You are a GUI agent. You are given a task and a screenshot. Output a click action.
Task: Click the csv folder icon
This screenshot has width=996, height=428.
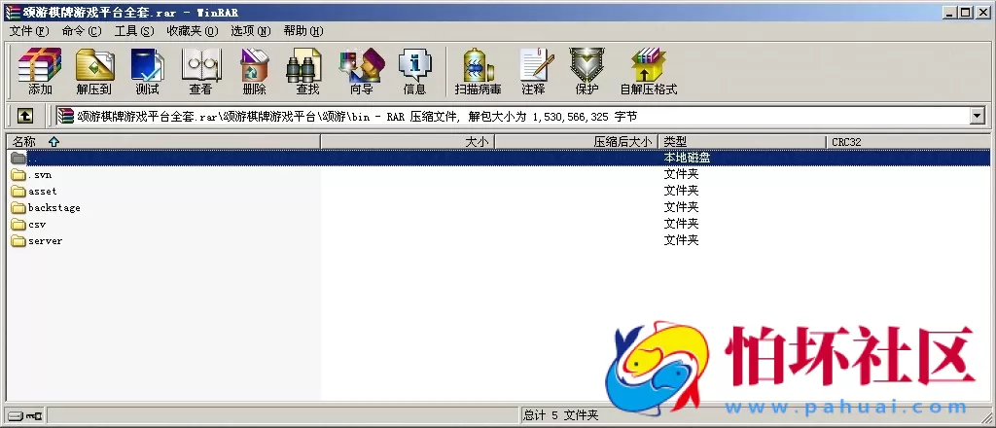tap(18, 224)
